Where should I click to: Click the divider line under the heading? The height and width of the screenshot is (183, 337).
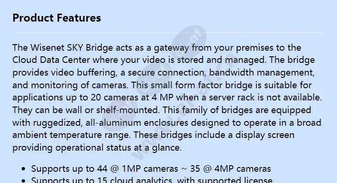(169, 32)
